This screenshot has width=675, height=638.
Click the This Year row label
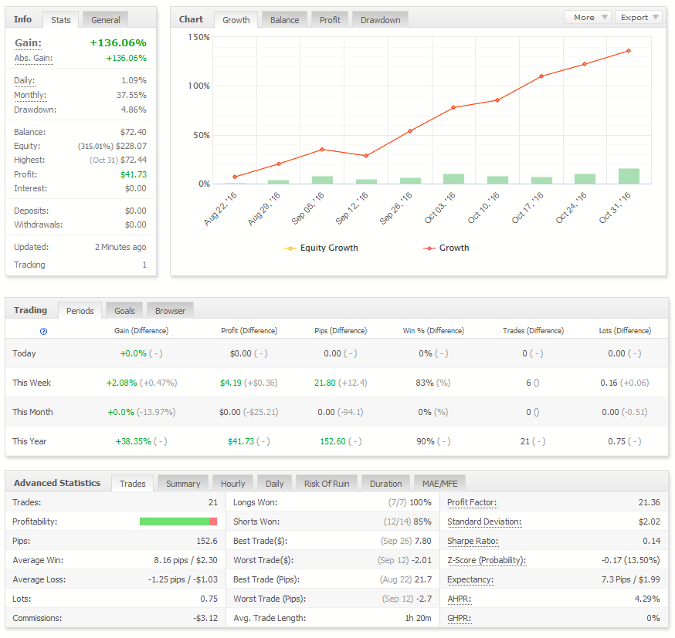pos(29,441)
